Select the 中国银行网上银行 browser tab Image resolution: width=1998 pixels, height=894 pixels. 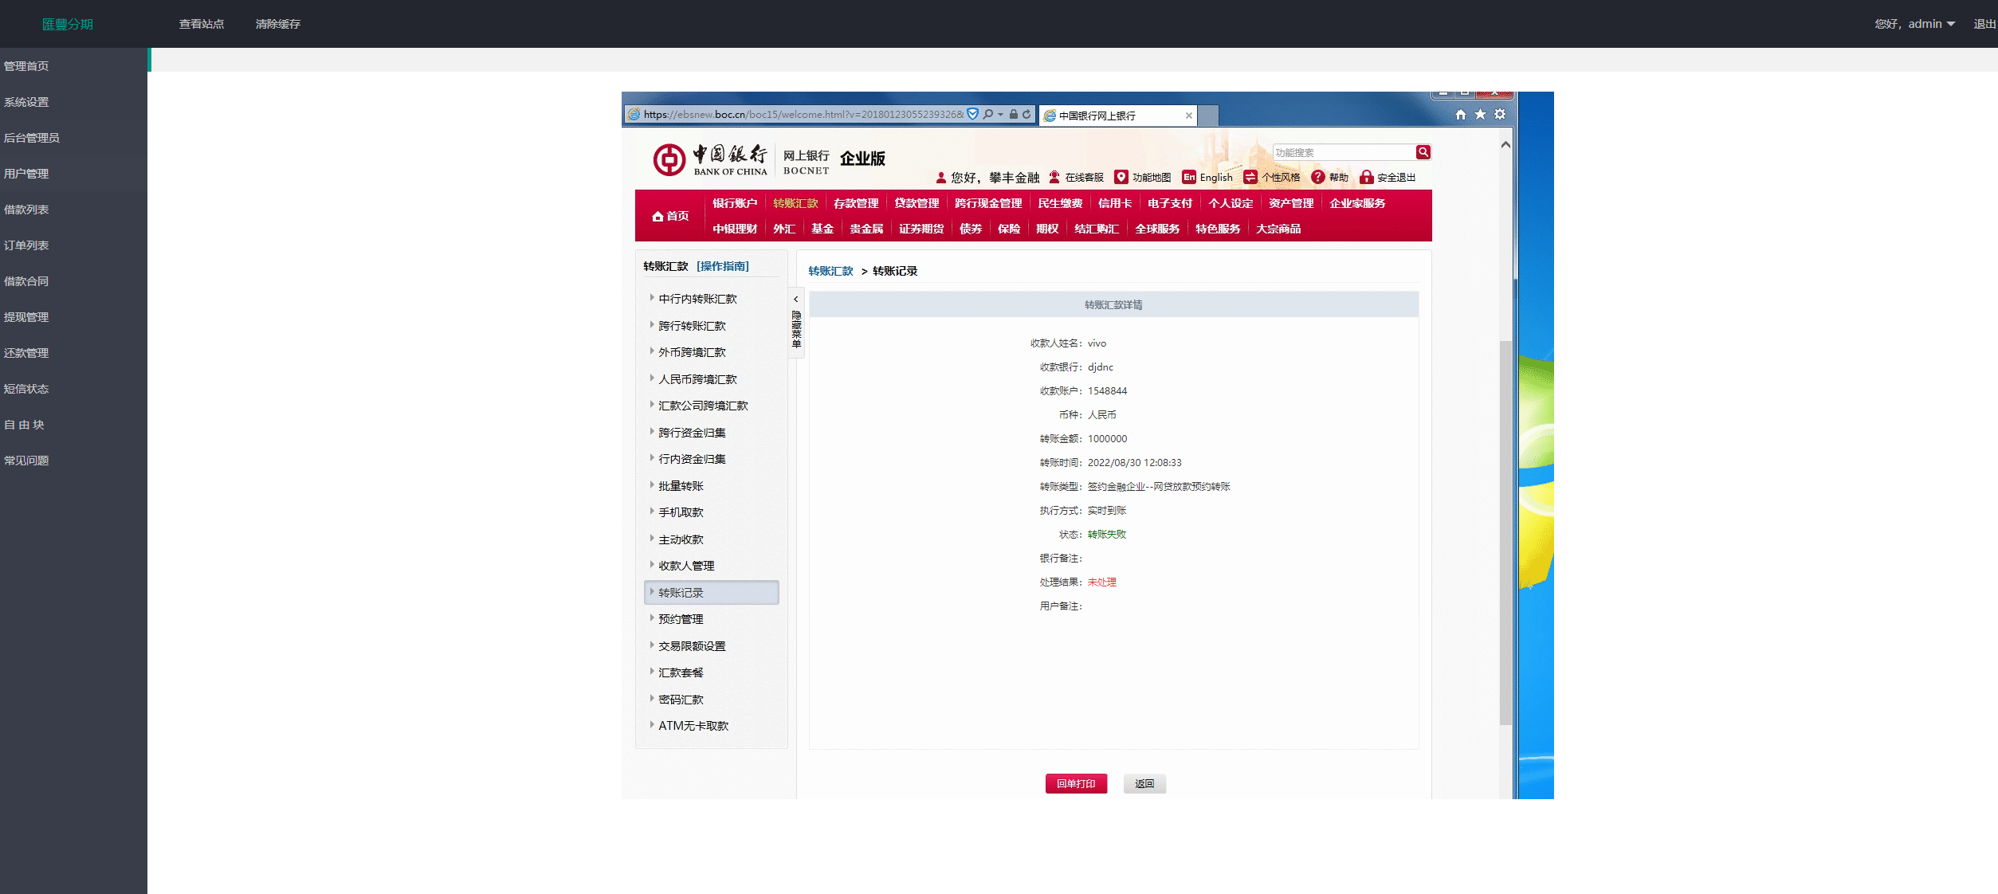point(1096,115)
